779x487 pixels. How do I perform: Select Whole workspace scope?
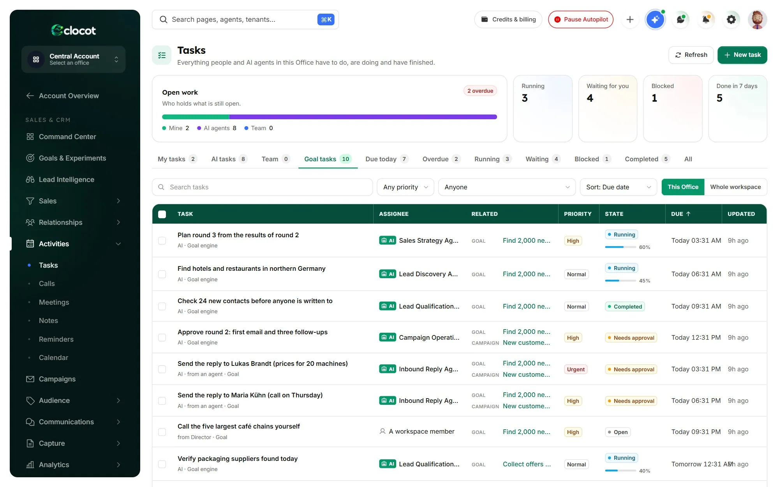[735, 187]
